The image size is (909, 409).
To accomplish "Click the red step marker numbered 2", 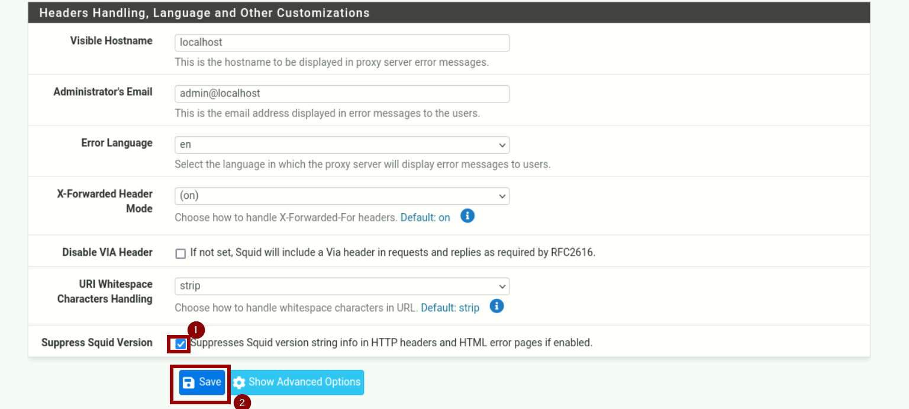I will pos(242,402).
